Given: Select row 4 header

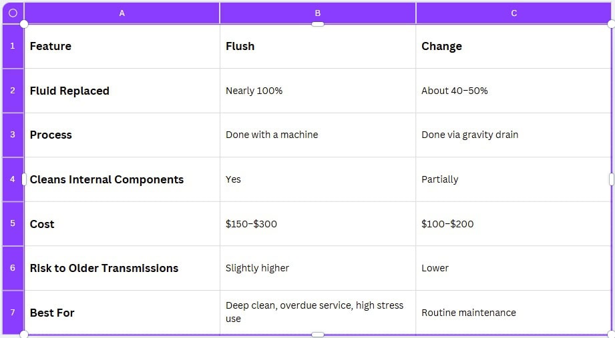Looking at the screenshot, I should pyautogui.click(x=13, y=179).
